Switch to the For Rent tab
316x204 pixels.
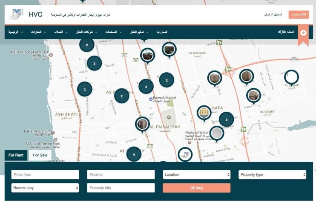pyautogui.click(x=16, y=155)
